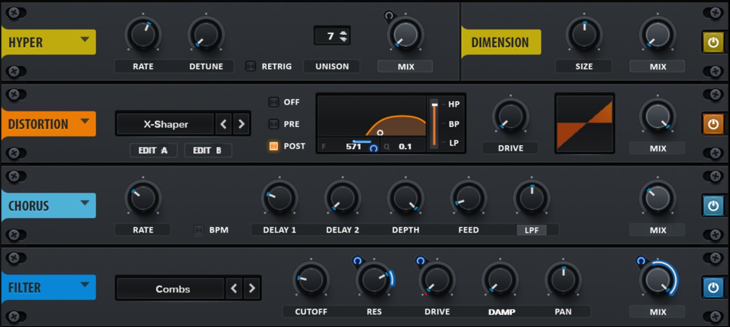The width and height of the screenshot is (730, 327).
Task: Click the X-Shaper waveshape display
Action: [585, 123]
